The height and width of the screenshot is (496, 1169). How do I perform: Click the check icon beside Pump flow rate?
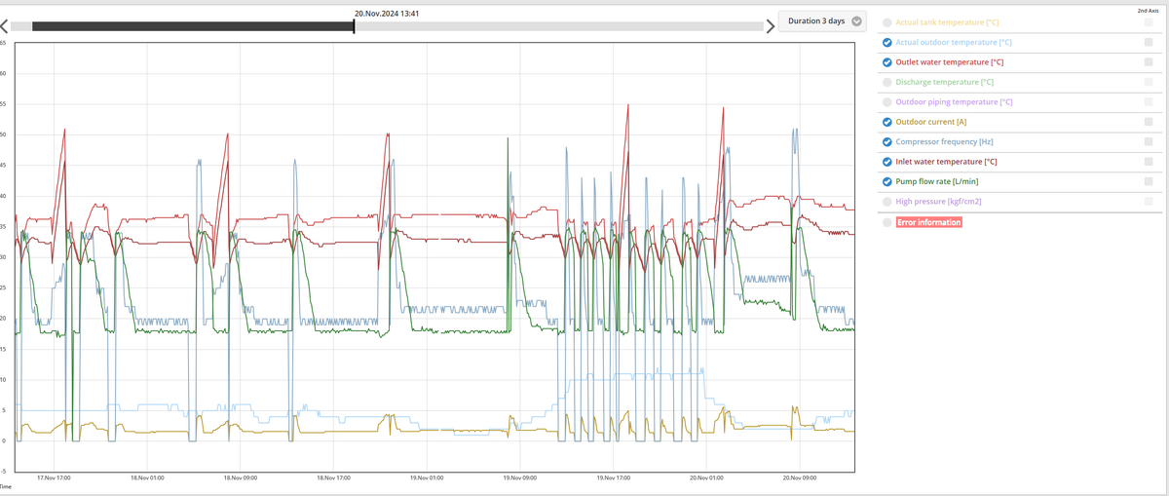coord(886,181)
